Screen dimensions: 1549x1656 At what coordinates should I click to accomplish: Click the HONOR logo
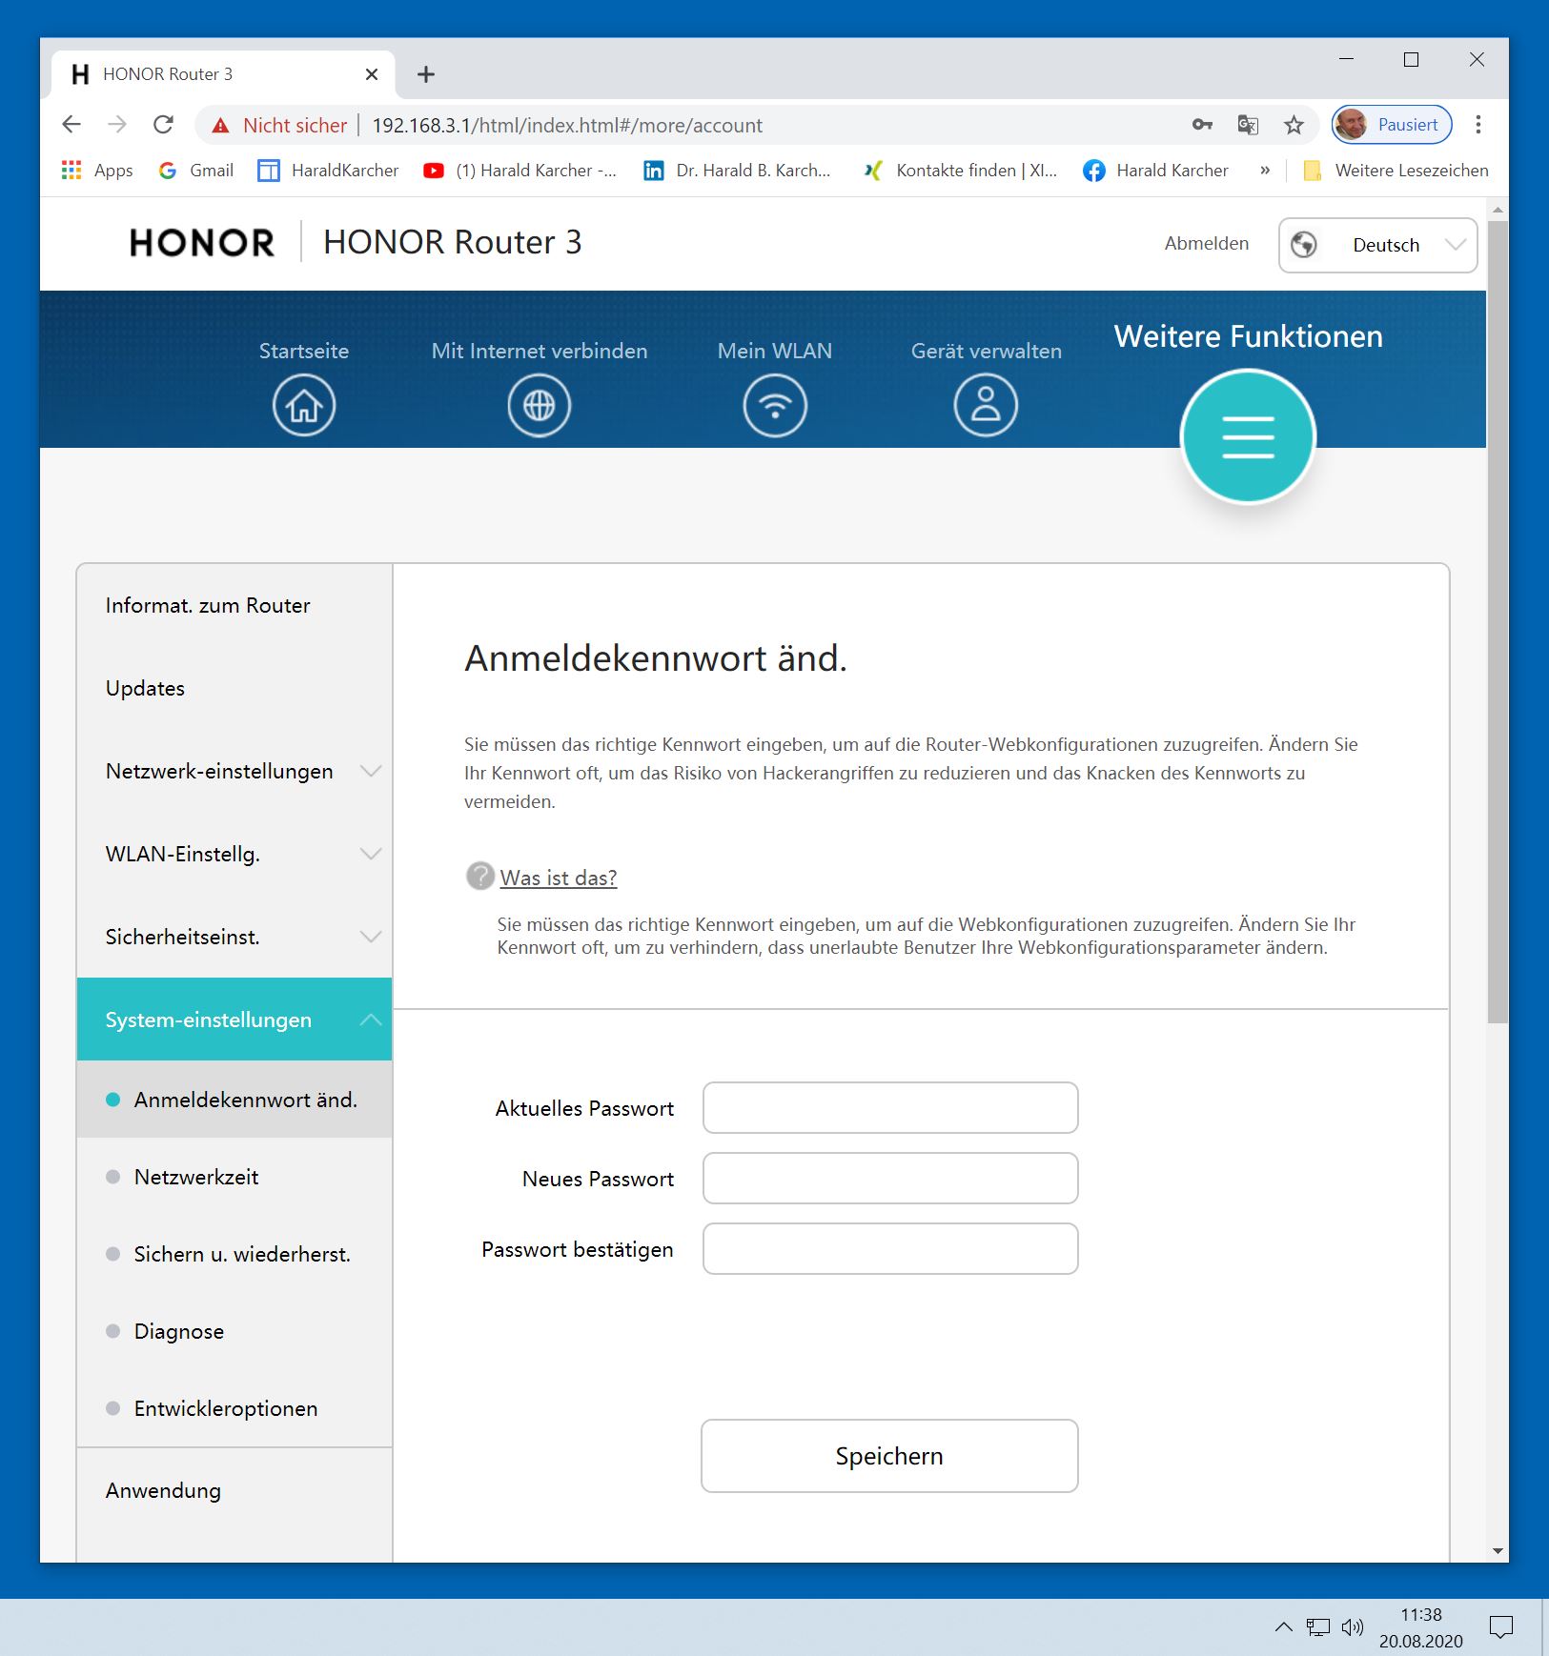point(202,243)
